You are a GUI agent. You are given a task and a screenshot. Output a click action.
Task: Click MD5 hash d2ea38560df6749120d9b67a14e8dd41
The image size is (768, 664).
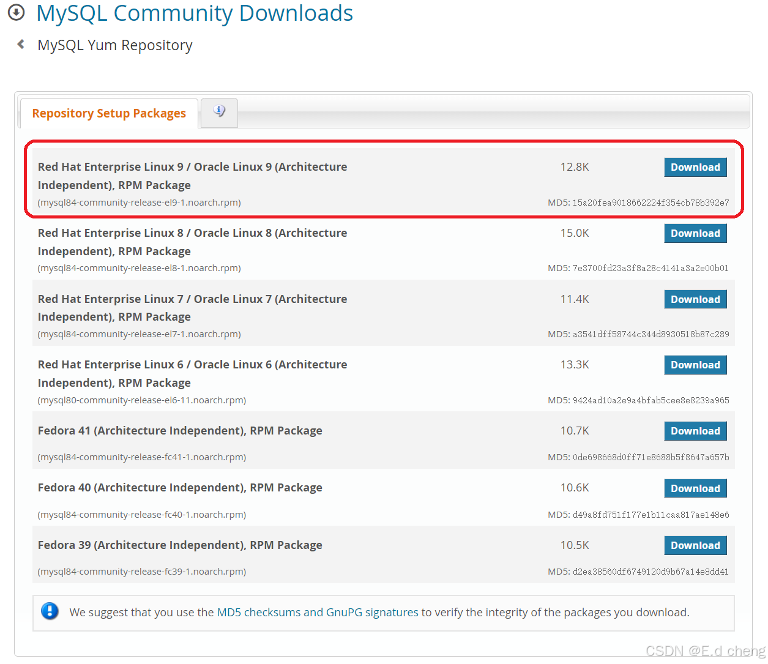click(651, 572)
